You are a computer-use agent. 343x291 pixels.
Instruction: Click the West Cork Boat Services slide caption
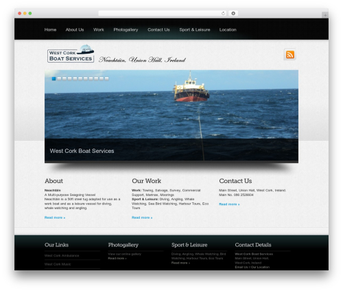click(82, 151)
